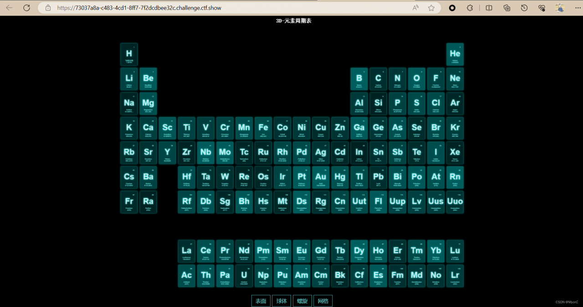
Task: Click the Uranium (U) element tile
Action: pos(244,276)
